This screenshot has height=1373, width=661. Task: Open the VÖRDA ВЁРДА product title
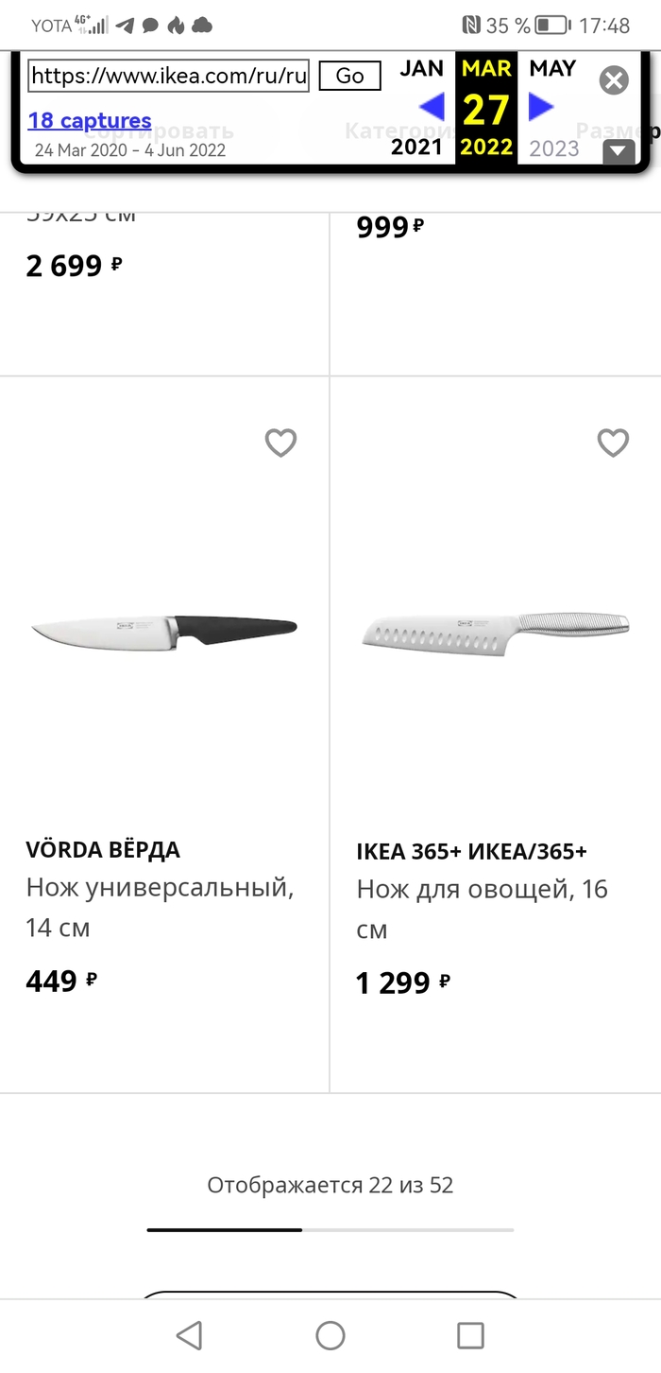pyautogui.click(x=103, y=849)
